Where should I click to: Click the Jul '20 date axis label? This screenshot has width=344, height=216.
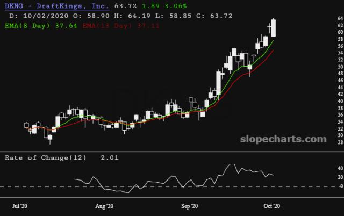(20, 206)
